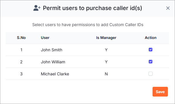Click N manager value for Michael Clarke
Image resolution: width=175 pixels, height=104 pixels.
coord(106,74)
